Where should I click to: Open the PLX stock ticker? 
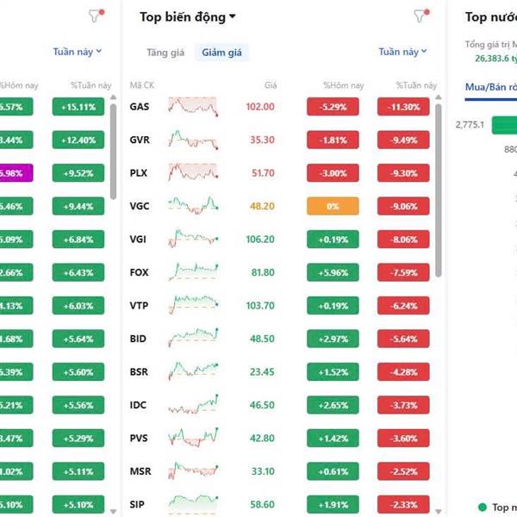coord(138,173)
